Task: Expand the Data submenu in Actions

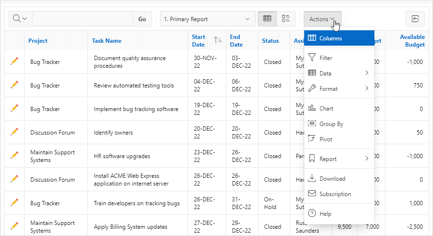Action: pyautogui.click(x=339, y=73)
